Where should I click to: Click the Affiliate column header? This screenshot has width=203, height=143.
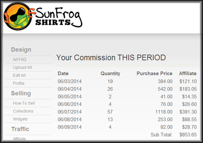pos(188,74)
